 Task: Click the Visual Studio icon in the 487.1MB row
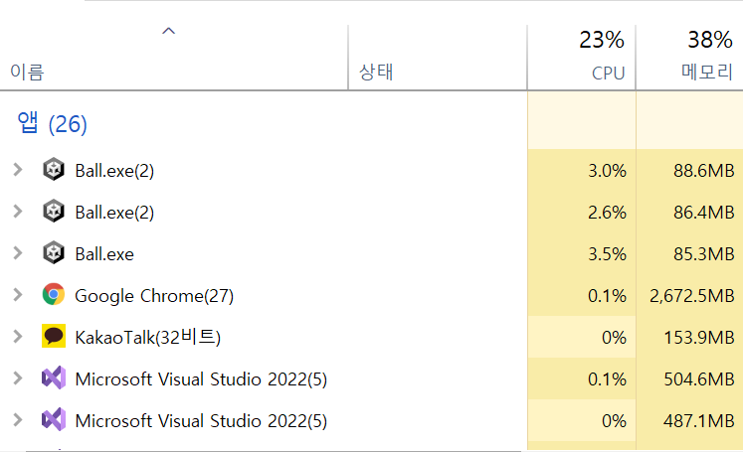[54, 419]
